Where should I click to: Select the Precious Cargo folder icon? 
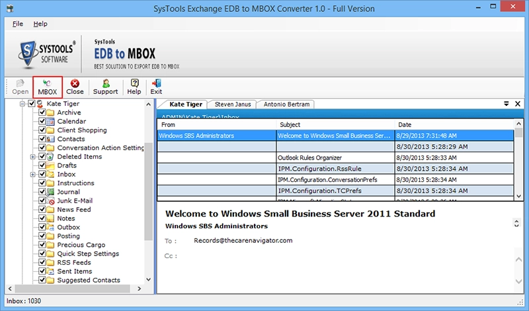point(50,245)
